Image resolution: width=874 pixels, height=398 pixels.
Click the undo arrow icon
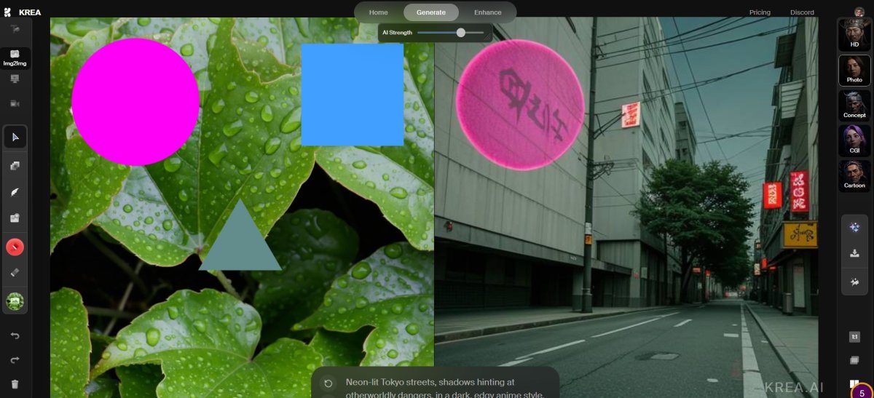(15, 335)
